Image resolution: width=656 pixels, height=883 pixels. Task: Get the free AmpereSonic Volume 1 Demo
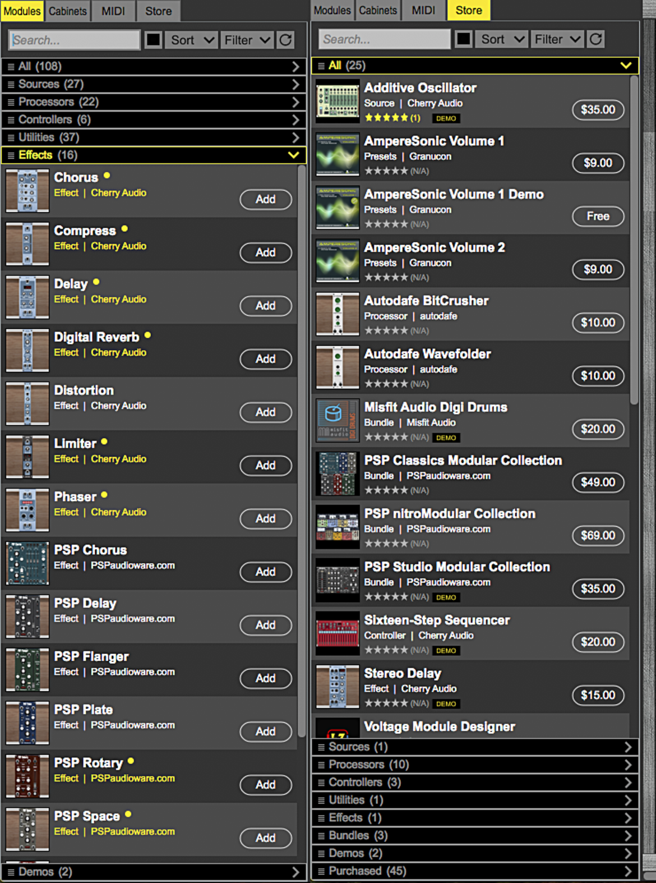[x=598, y=216]
